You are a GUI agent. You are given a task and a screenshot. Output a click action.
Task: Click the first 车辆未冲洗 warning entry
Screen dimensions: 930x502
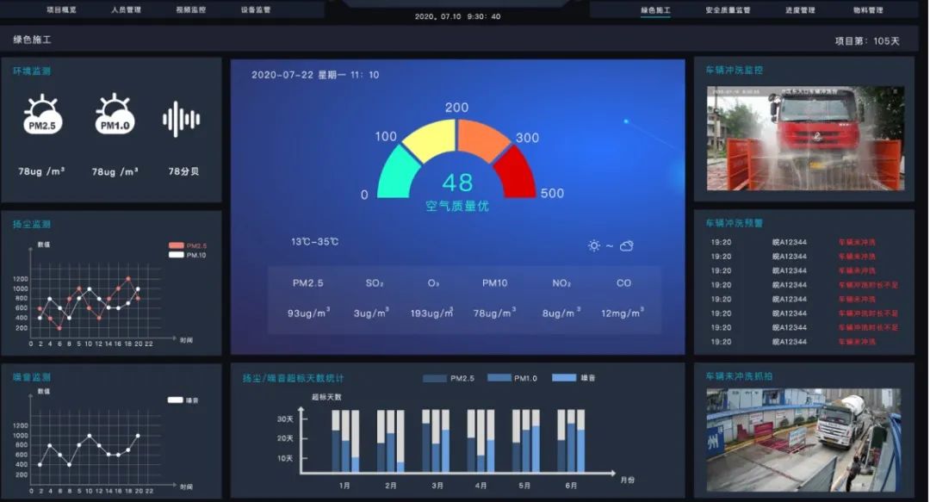(857, 242)
